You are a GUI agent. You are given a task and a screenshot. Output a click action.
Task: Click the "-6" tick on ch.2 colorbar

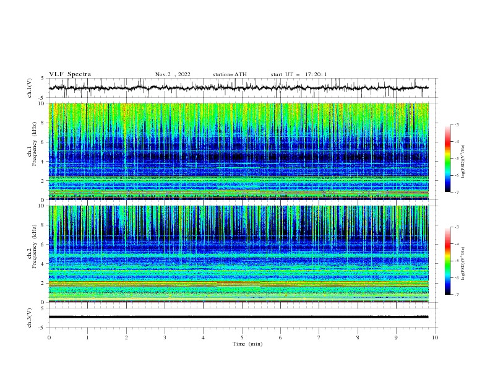coord(456,277)
